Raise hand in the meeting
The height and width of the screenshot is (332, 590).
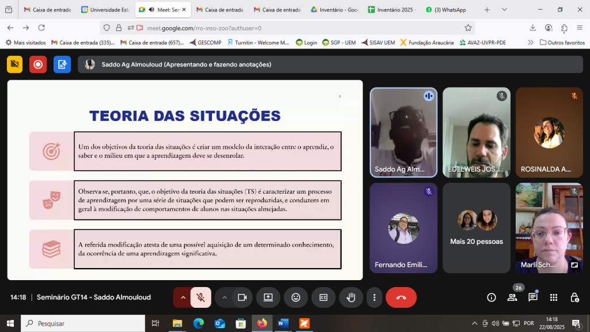350,297
